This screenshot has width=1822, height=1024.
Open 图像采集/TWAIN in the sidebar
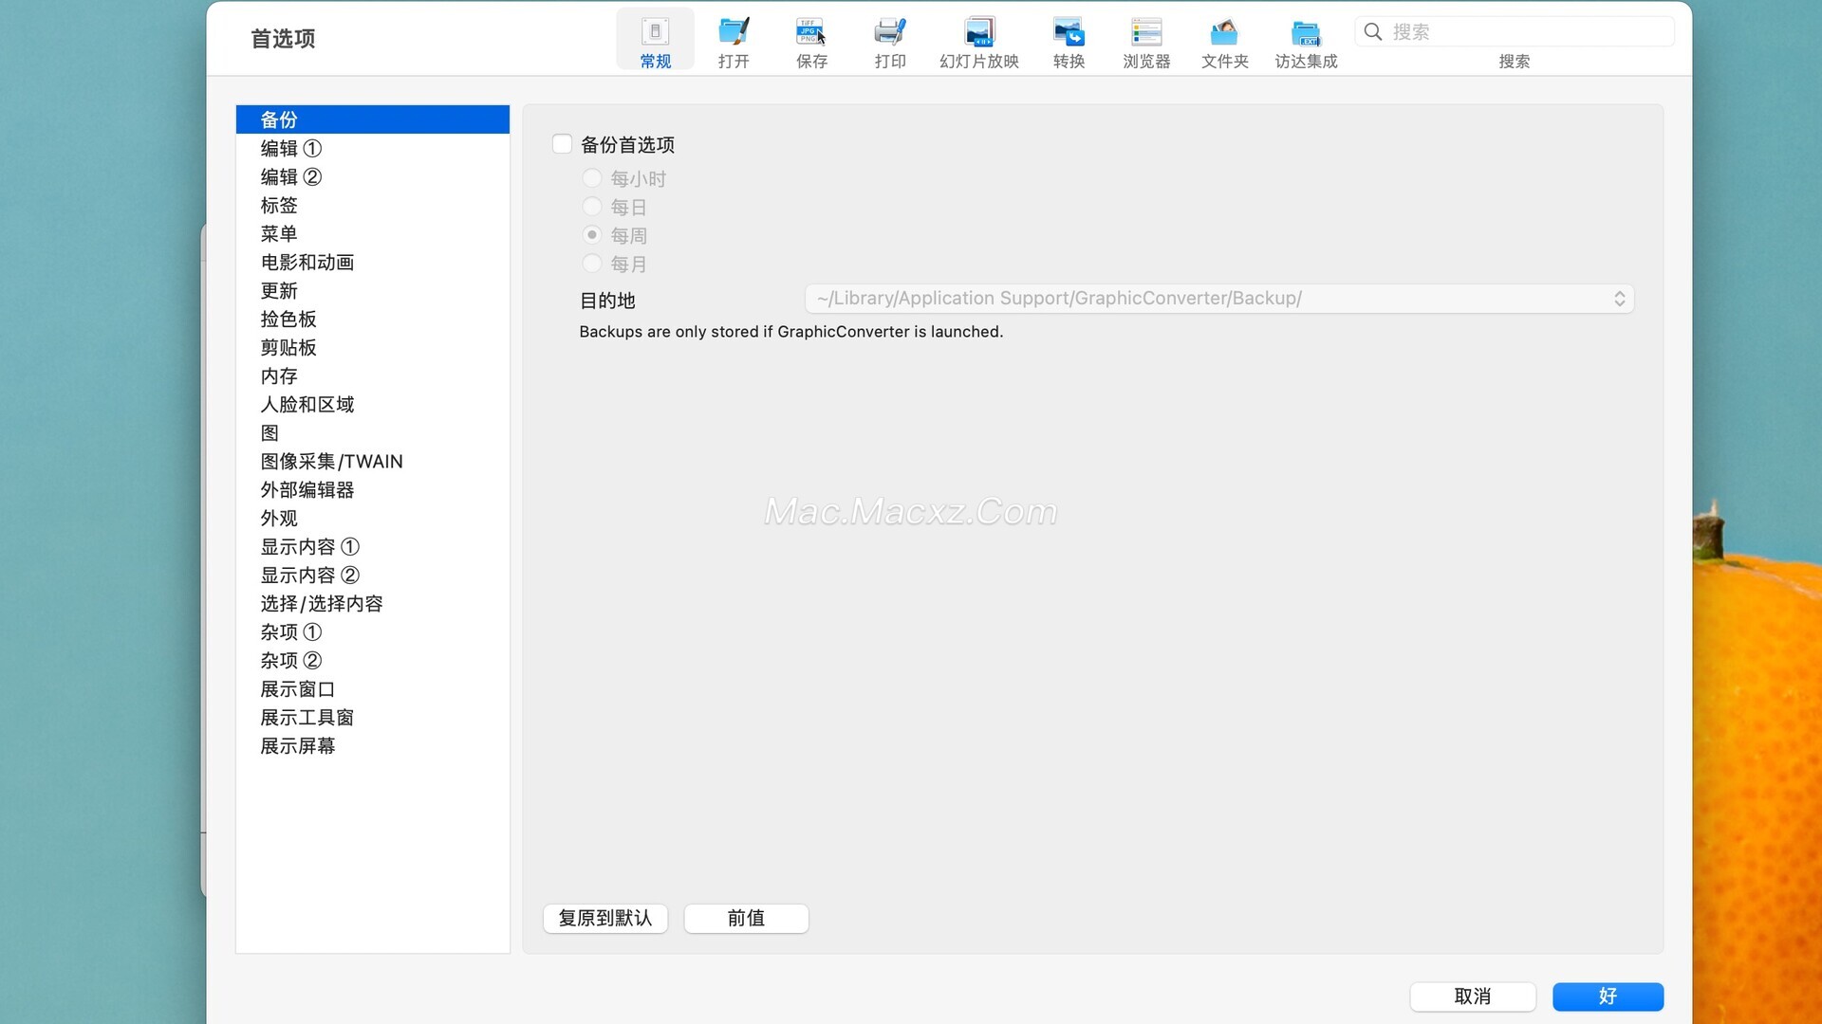[331, 462]
